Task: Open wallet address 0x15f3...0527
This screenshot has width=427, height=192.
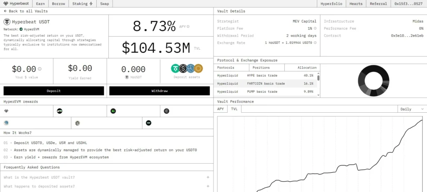Action: [x=409, y=3]
